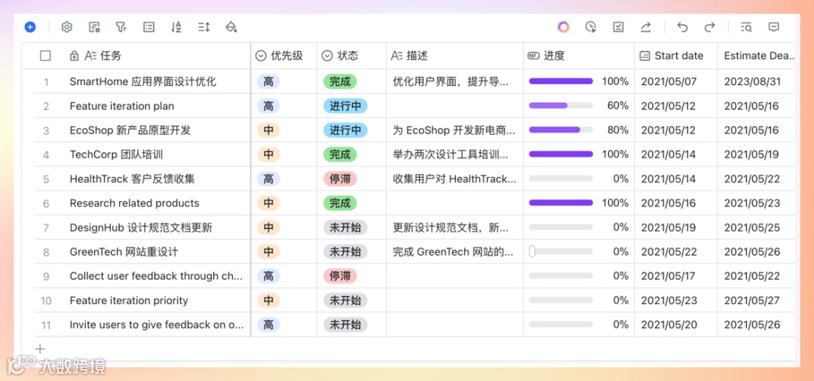Image resolution: width=814 pixels, height=381 pixels.
Task: Change 完成 status for Research related products
Action: (x=340, y=203)
